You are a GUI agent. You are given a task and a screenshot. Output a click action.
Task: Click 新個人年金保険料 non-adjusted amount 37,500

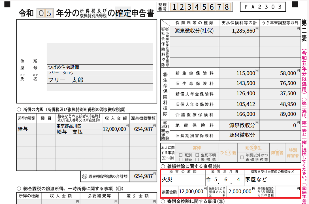click(280, 93)
